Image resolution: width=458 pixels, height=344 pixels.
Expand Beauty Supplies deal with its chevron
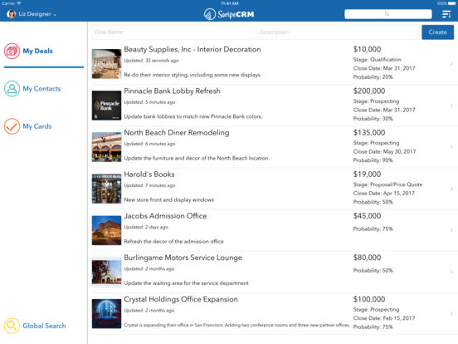point(451,63)
